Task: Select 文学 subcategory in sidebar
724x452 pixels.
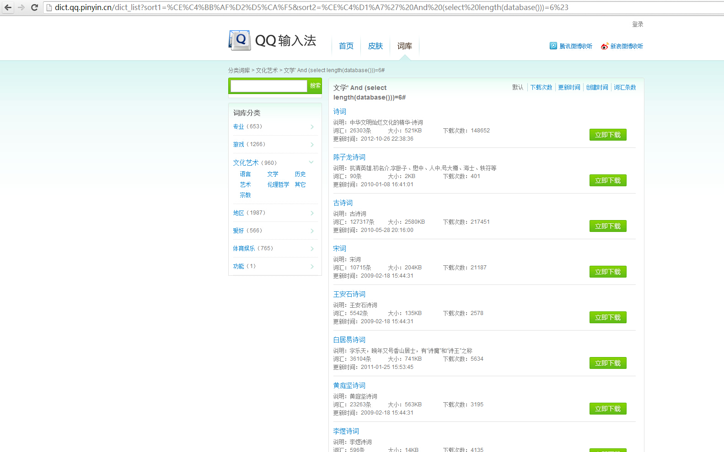Action: pyautogui.click(x=273, y=174)
